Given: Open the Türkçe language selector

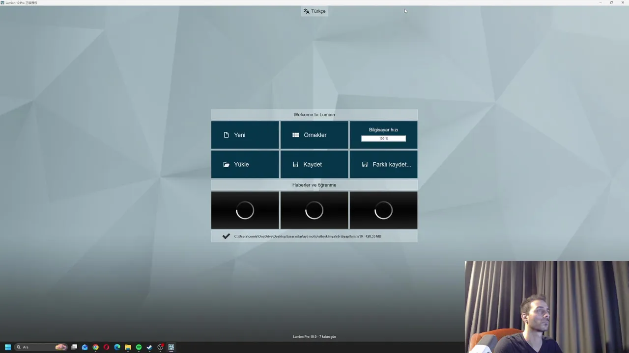Looking at the screenshot, I should click(314, 11).
